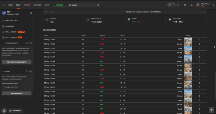Viewport: 216px width, 114px height.
Task: Open the Missions tab
Action: point(37,5)
